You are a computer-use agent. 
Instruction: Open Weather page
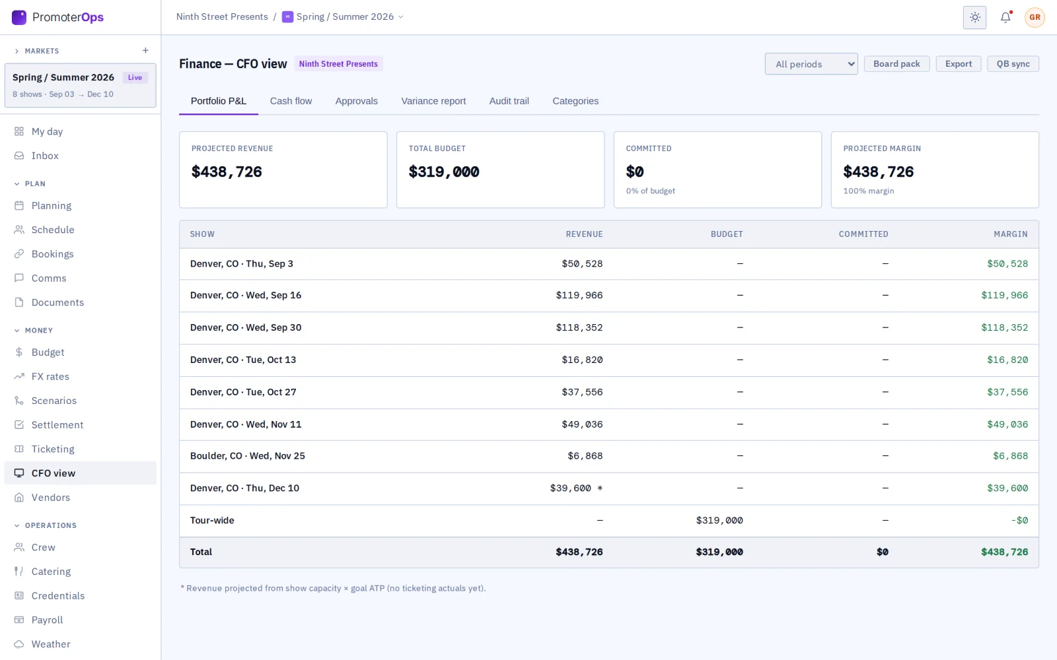click(x=81, y=644)
